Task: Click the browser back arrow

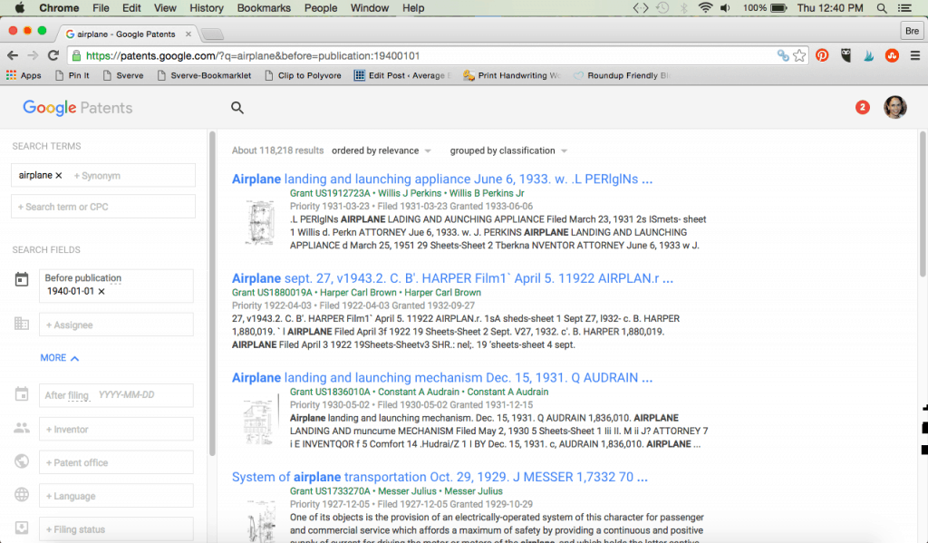Action: [x=13, y=55]
